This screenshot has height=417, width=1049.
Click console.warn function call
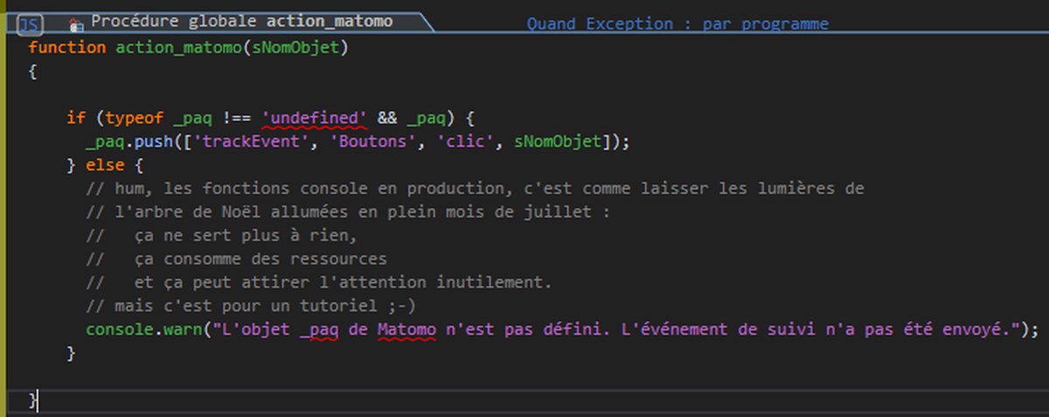[143, 330]
